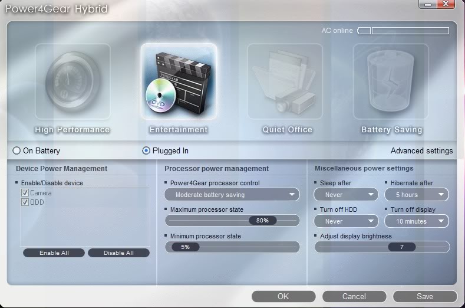Click the Disable All button
Screen dimensions: 465x308
coord(118,253)
